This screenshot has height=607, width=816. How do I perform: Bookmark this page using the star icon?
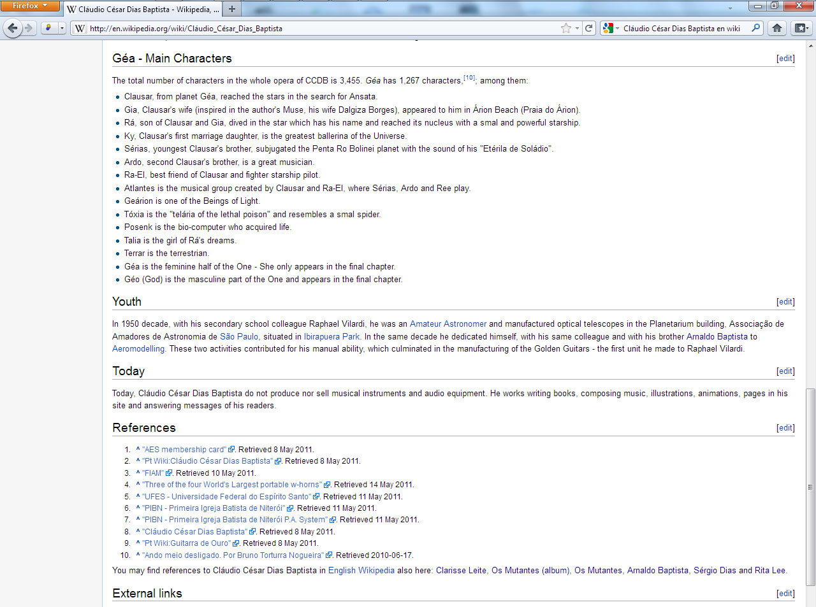[x=565, y=28]
